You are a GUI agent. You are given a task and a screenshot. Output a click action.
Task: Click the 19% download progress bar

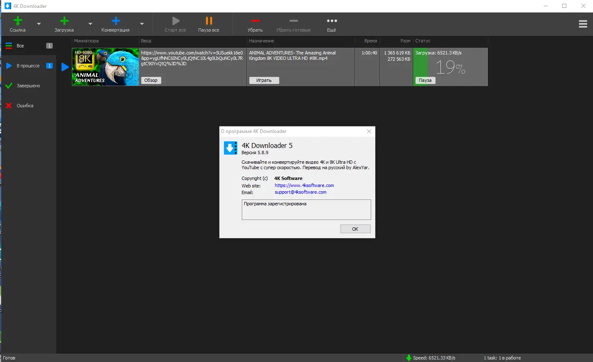click(450, 67)
